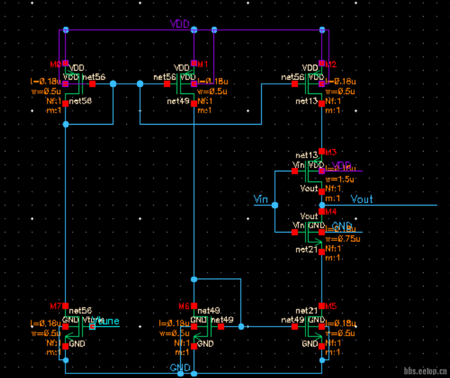Select the VDD rail junction above M0
The height and width of the screenshot is (378, 450).
click(66, 30)
